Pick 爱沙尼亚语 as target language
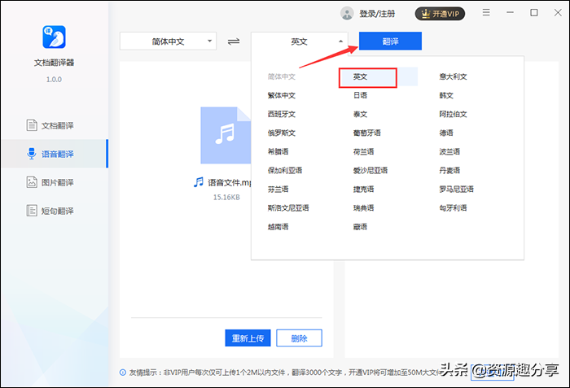The width and height of the screenshot is (570, 388). pyautogui.click(x=370, y=170)
